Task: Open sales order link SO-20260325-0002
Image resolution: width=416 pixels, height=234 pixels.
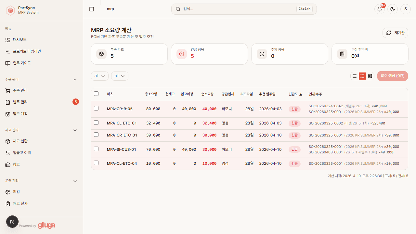Action: tap(326, 123)
